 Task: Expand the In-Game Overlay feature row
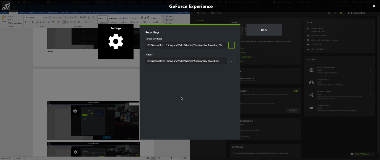pyautogui.click(x=370, y=95)
